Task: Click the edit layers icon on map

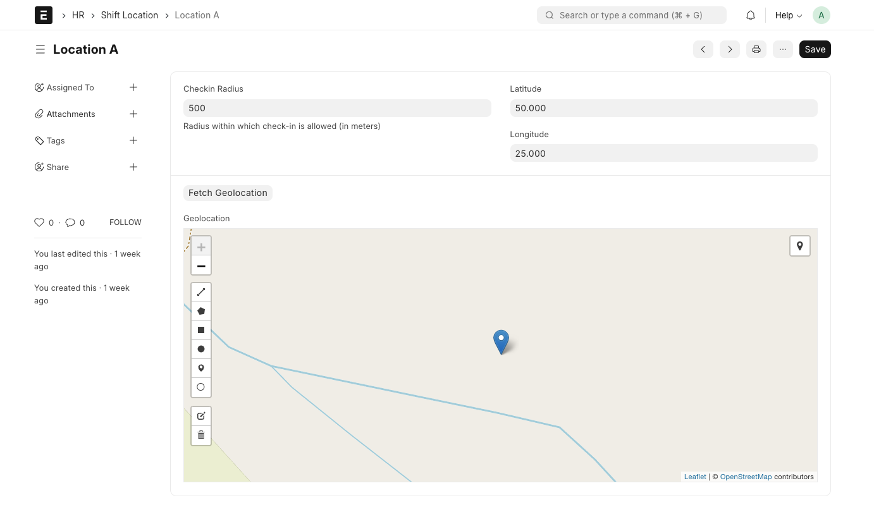Action: [x=201, y=416]
